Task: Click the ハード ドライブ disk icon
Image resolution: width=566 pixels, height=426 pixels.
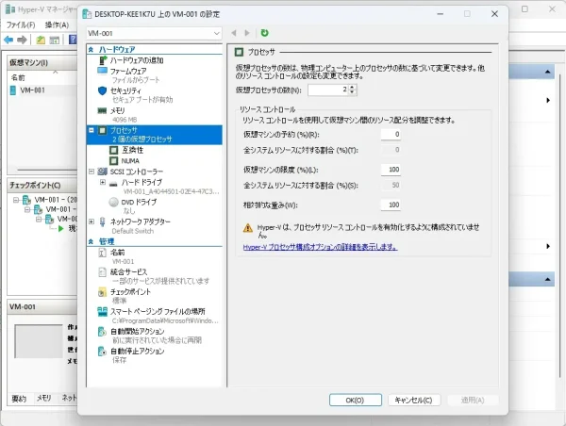Action: [114, 184]
